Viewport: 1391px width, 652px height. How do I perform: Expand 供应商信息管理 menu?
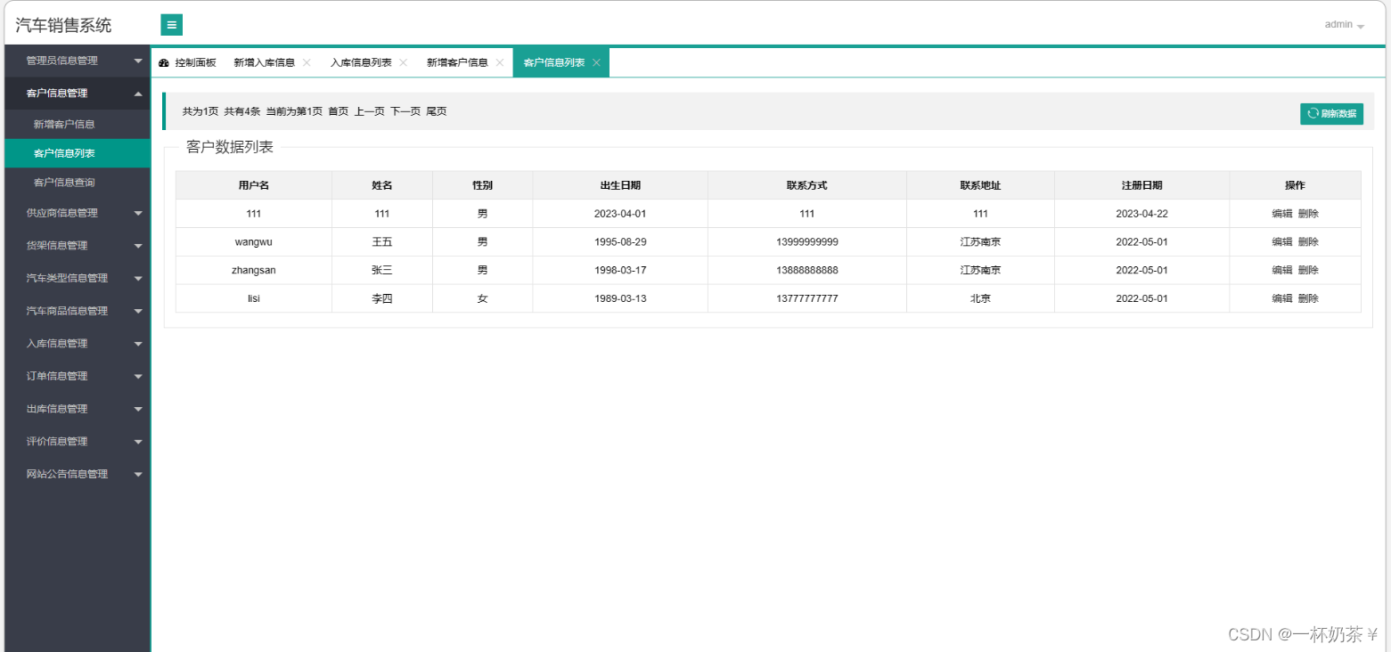[x=78, y=213]
